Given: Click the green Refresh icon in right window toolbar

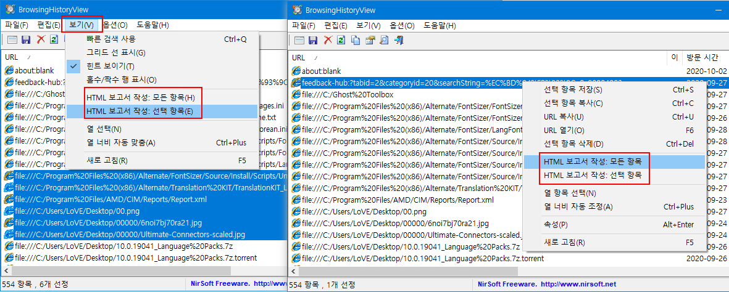Looking at the screenshot, I should point(341,40).
